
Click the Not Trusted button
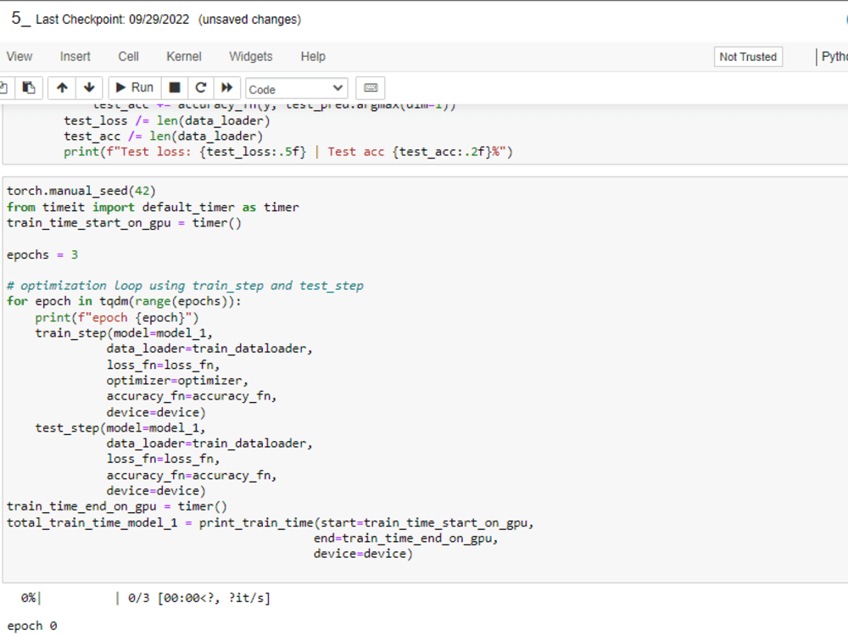tap(748, 57)
